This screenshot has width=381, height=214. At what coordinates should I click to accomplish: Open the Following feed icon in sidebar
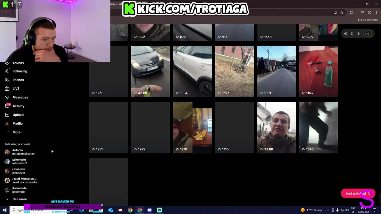tap(7, 71)
